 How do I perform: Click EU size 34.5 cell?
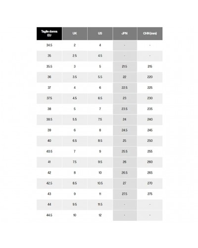coord(49,45)
